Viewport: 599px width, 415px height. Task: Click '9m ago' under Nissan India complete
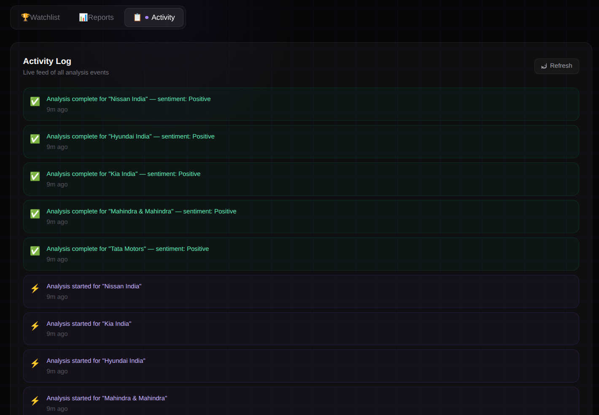[x=57, y=109]
